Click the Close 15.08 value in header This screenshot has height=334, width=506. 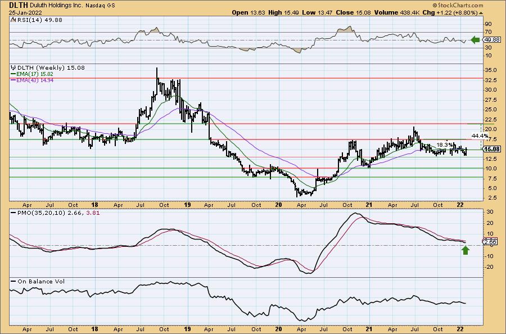[x=354, y=12]
